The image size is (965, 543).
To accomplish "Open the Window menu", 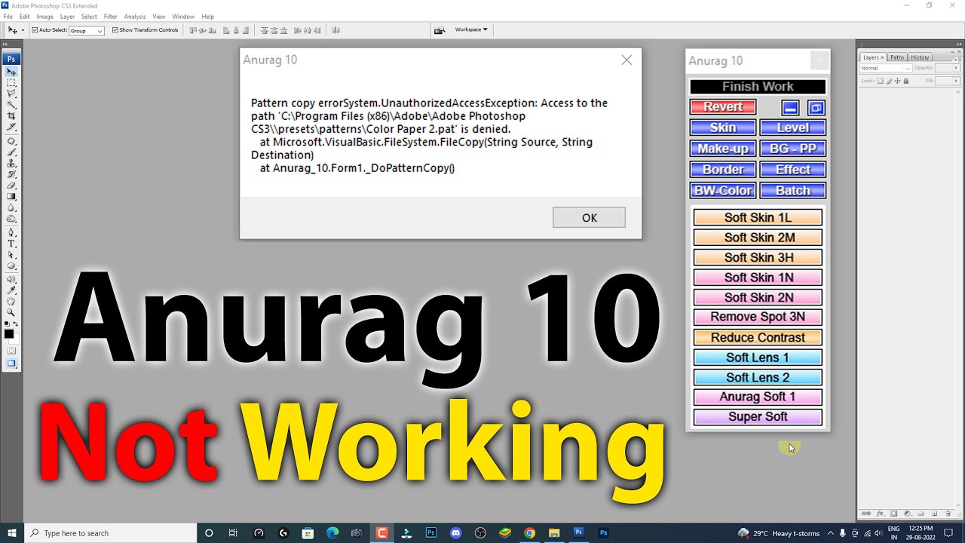I will [x=183, y=16].
